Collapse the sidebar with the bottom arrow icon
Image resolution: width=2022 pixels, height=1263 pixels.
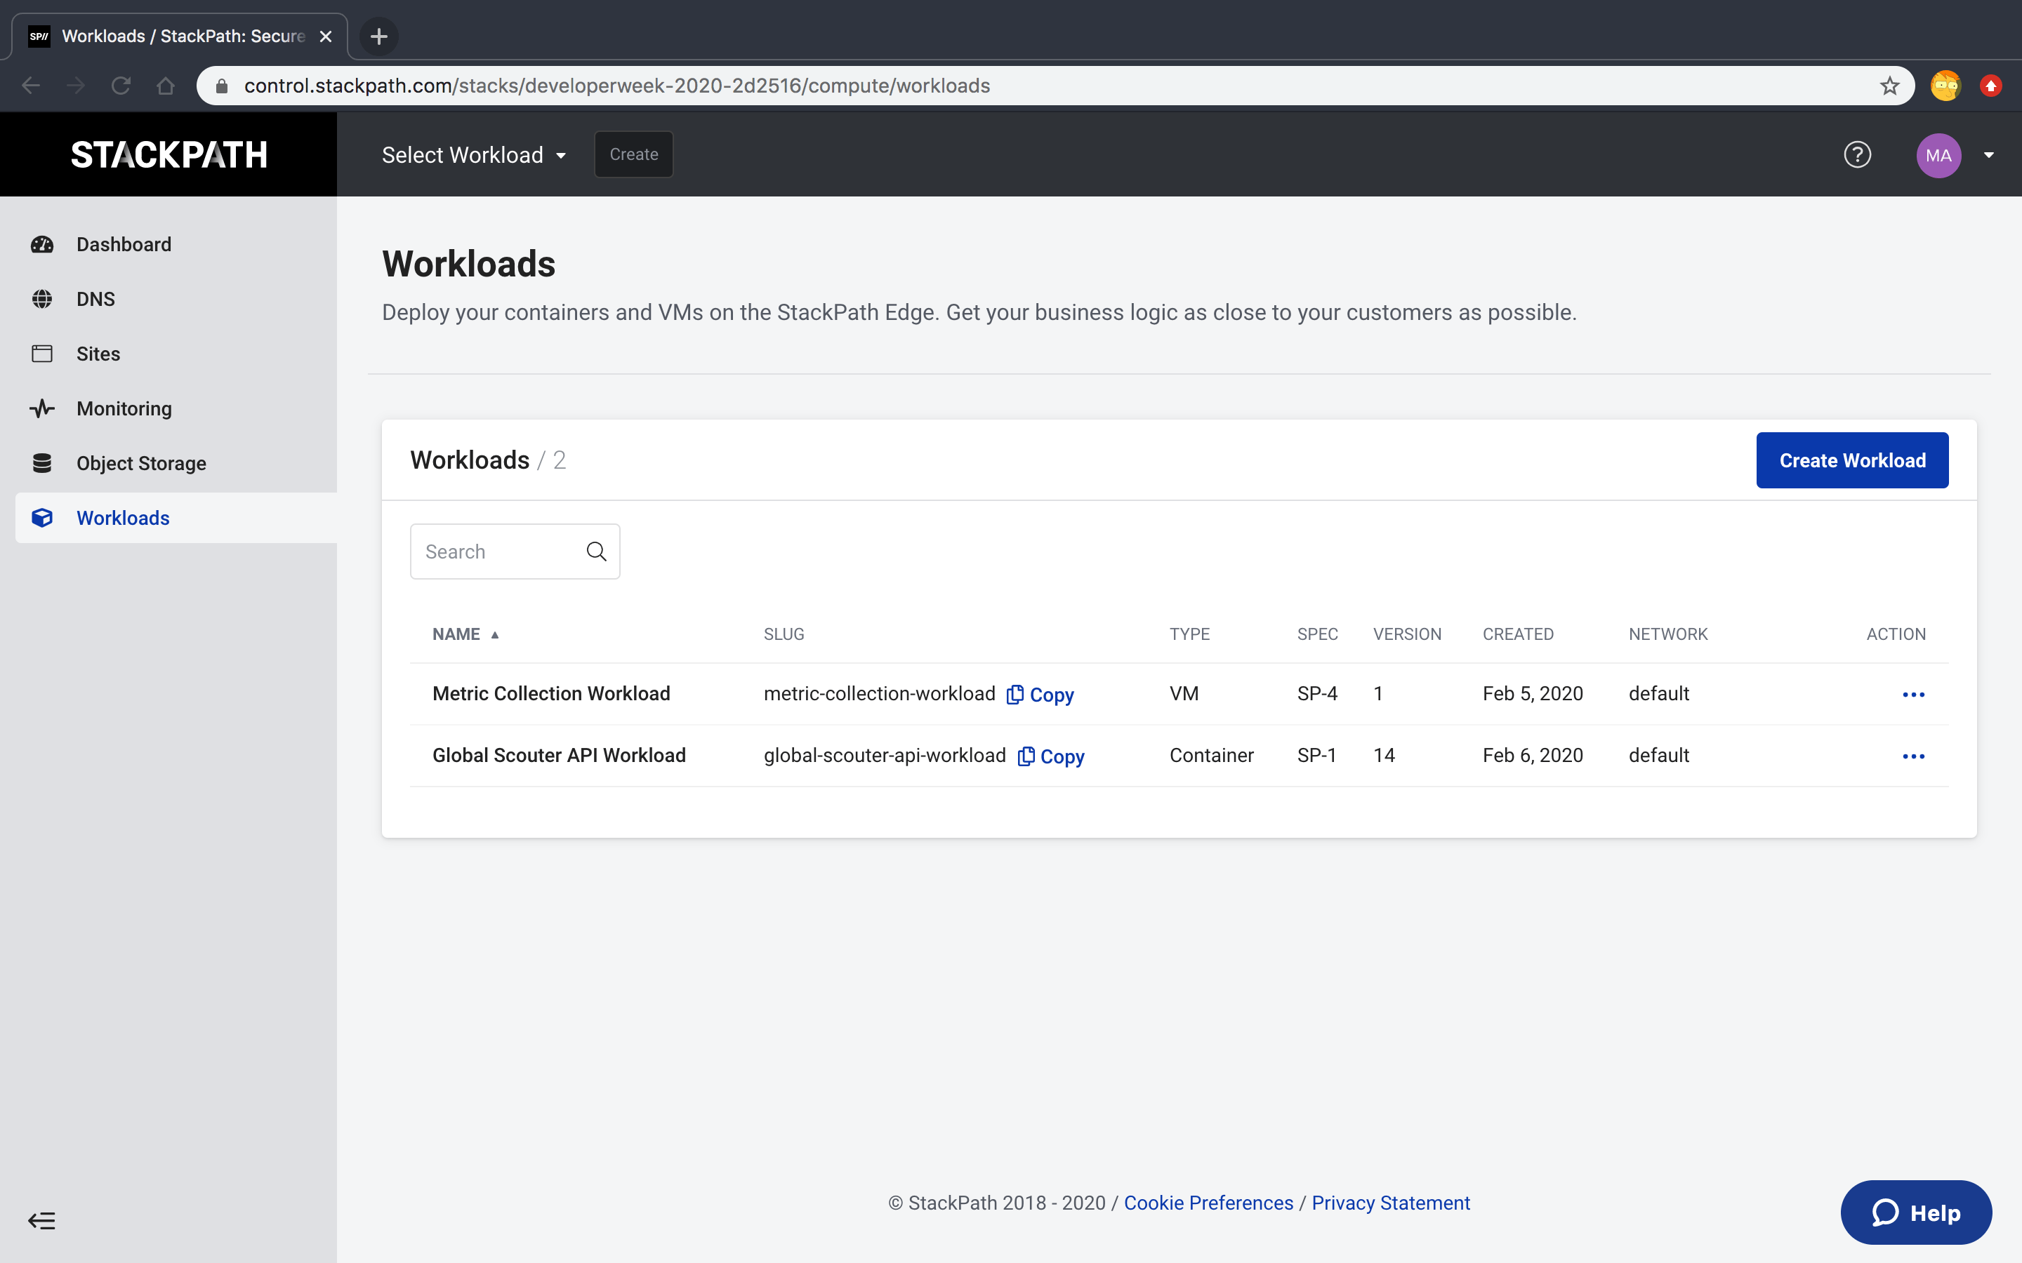point(42,1220)
